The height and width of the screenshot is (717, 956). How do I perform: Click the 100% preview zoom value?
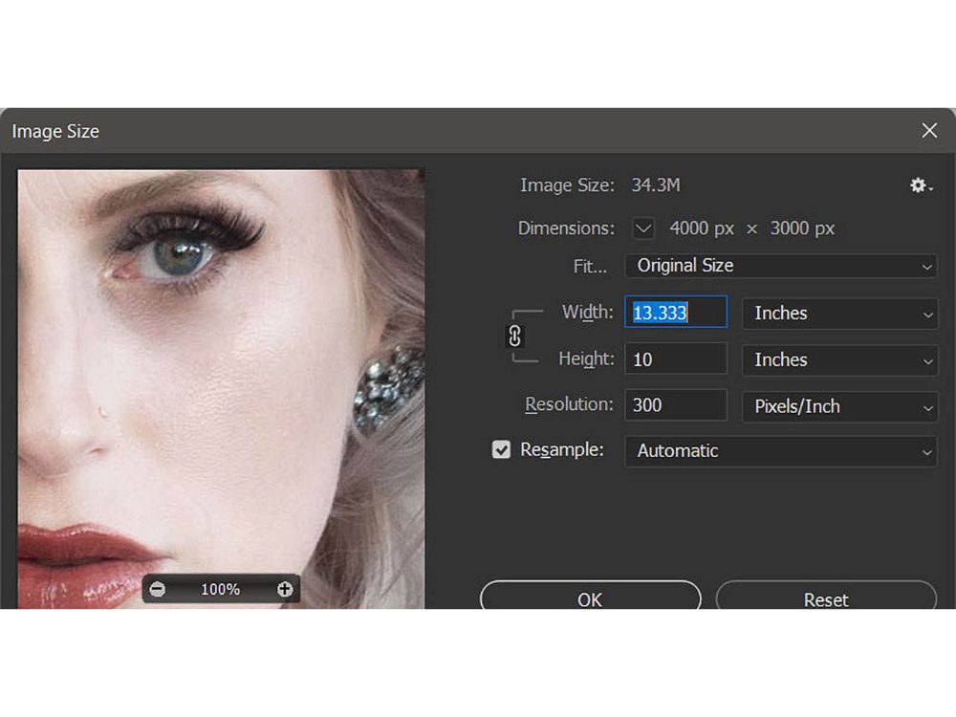[x=221, y=590]
